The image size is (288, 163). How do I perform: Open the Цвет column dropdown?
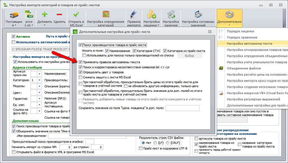point(40,92)
